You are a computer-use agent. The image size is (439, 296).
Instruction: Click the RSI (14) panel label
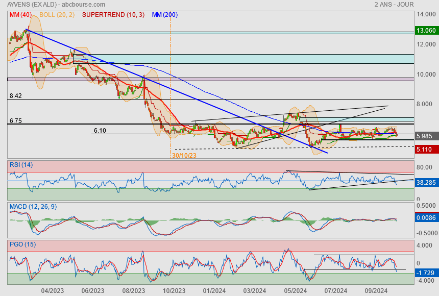[x=21, y=165]
